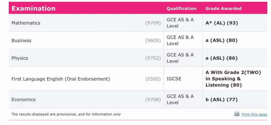Click the Grade Awarded column header
This screenshot has height=125, width=271.
[223, 8]
